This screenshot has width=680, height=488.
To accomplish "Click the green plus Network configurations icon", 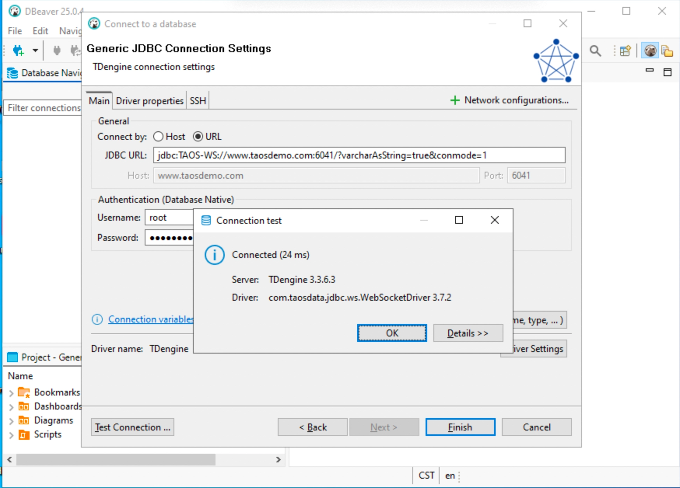I will (x=454, y=101).
